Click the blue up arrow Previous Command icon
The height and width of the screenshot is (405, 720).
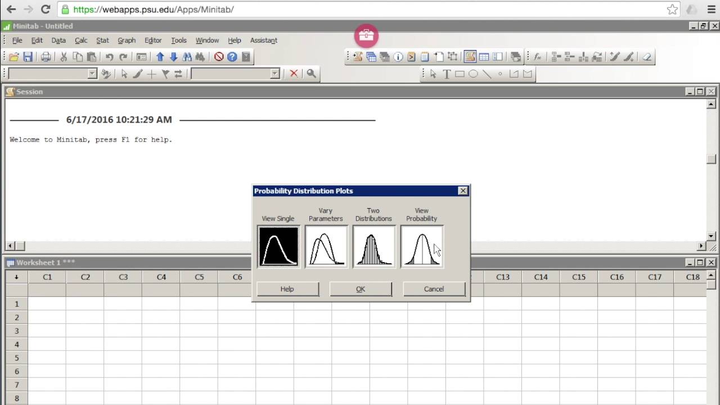point(160,57)
